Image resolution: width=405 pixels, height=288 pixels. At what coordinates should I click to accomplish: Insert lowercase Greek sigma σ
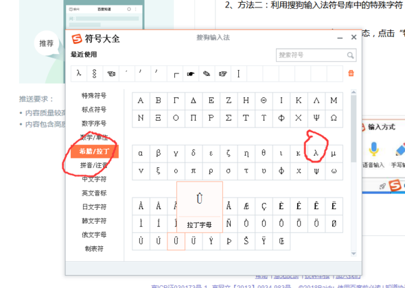[229, 171]
